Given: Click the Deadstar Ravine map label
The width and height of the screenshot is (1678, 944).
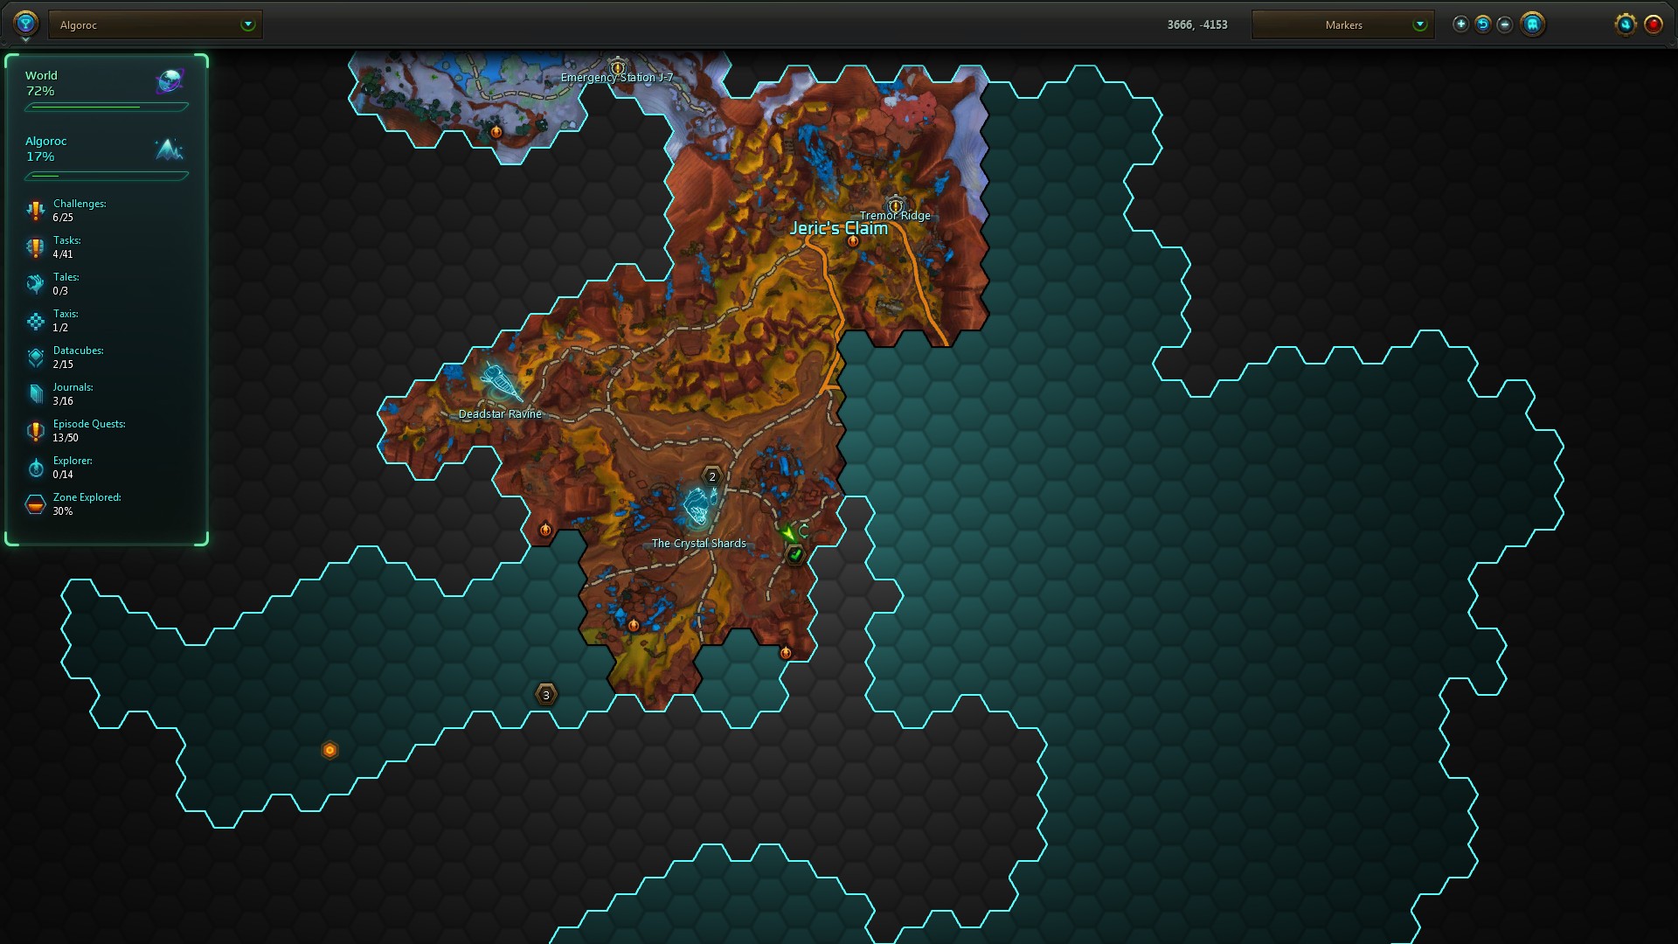Looking at the screenshot, I should tap(500, 414).
